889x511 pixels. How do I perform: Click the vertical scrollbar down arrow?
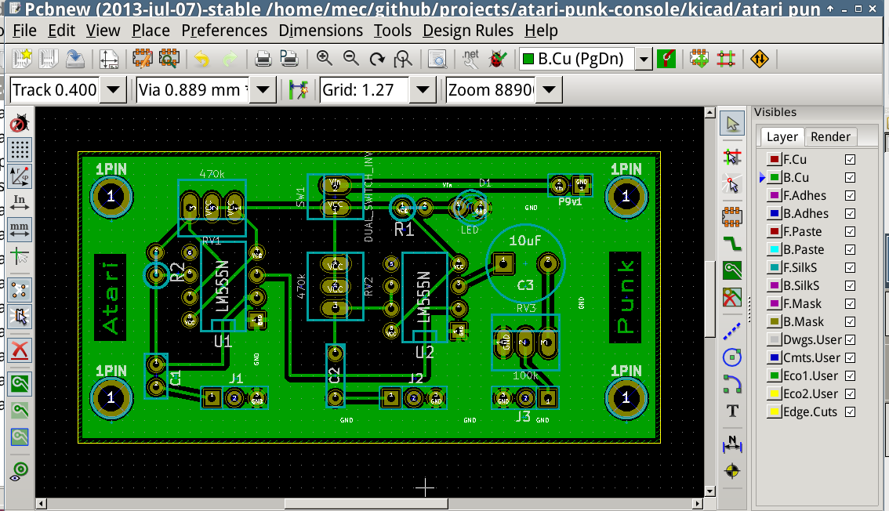point(709,491)
